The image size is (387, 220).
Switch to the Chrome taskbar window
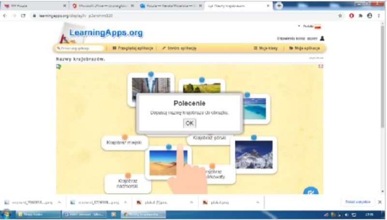(x=144, y=214)
